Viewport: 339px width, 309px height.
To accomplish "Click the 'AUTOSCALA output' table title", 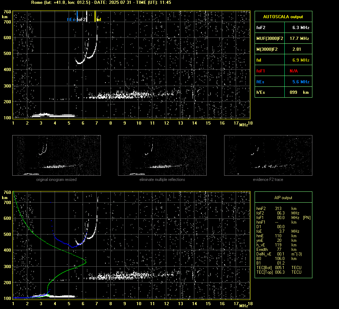I will (x=283, y=17).
